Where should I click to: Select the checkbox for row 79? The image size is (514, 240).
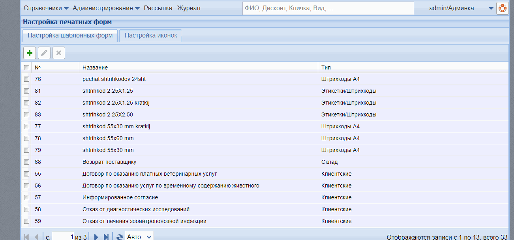26,150
